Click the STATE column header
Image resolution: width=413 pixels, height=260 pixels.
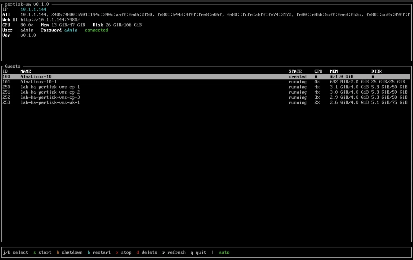coord(295,71)
